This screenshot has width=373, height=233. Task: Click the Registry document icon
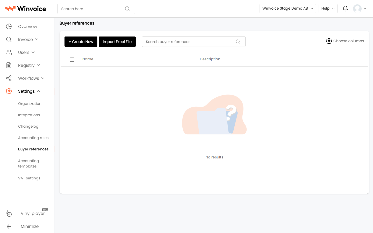pos(9,65)
